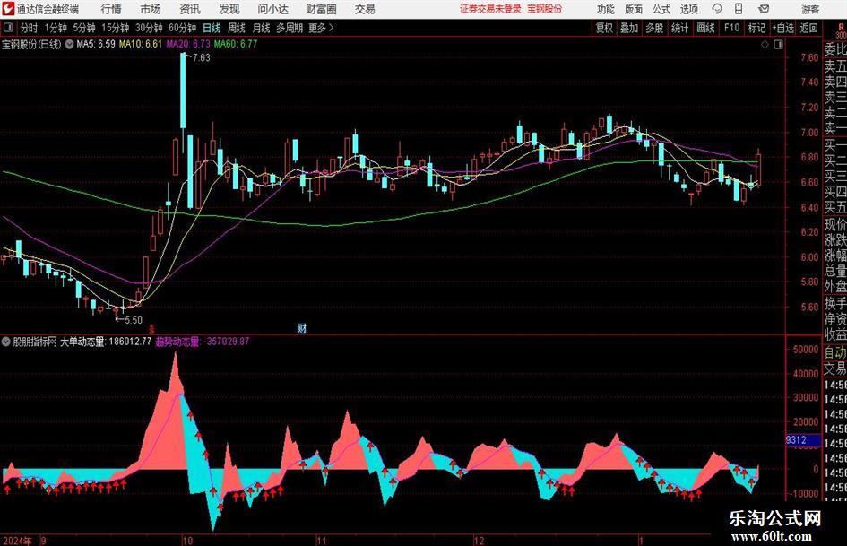Open the 交易 menu

pos(365,9)
